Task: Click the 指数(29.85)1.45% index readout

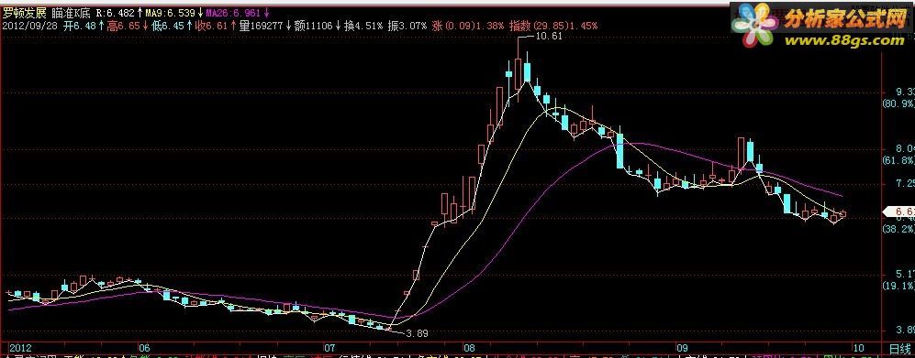Action: (x=553, y=26)
